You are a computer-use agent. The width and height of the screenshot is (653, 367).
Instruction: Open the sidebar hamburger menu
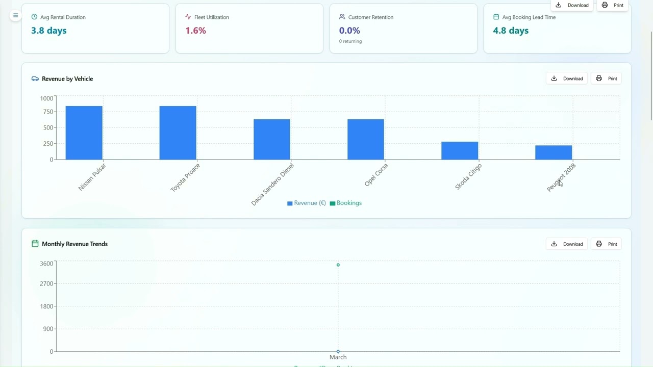15,15
